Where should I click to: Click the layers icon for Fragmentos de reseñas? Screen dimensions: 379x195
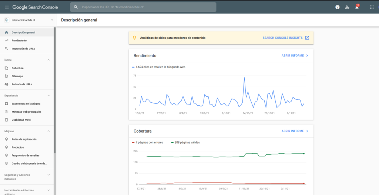coord(7,155)
